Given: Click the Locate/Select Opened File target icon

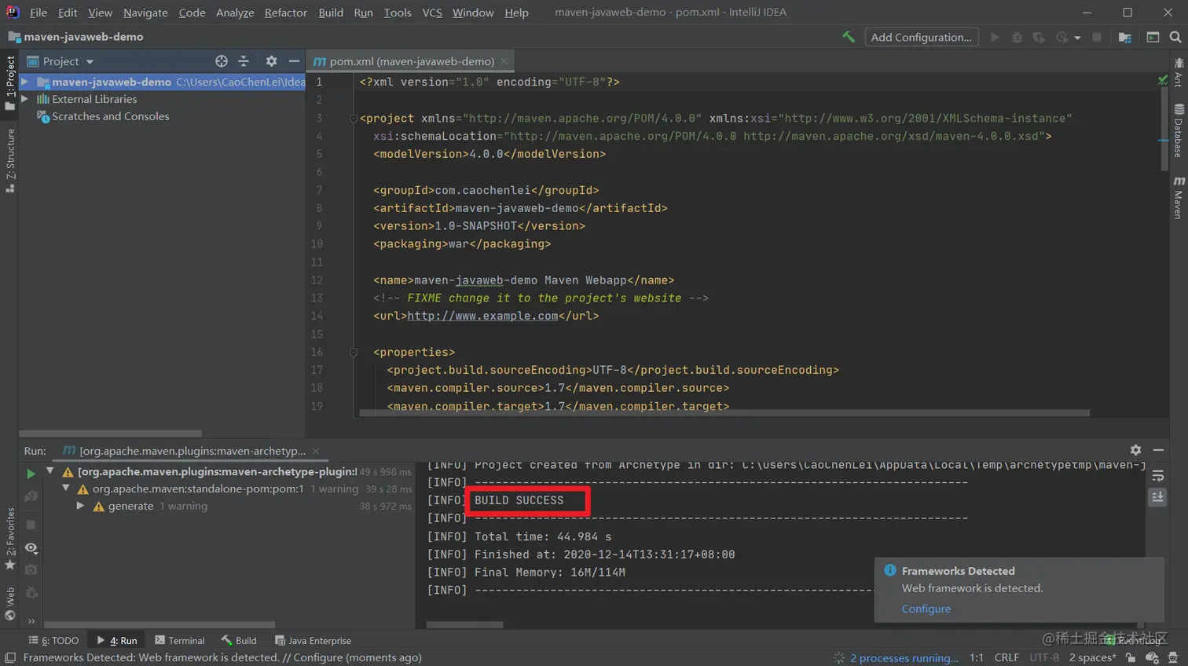Looking at the screenshot, I should pyautogui.click(x=222, y=61).
